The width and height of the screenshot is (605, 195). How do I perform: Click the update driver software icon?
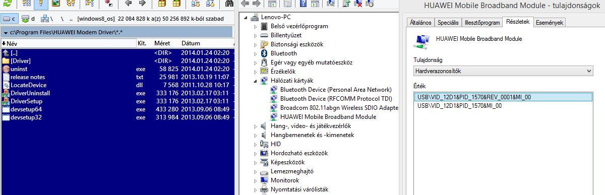tap(346, 4)
